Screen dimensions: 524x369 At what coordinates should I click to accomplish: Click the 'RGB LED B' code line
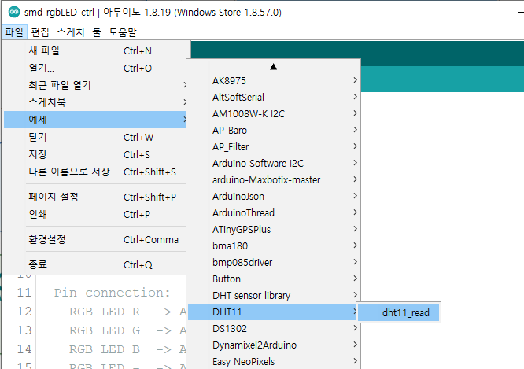point(105,349)
